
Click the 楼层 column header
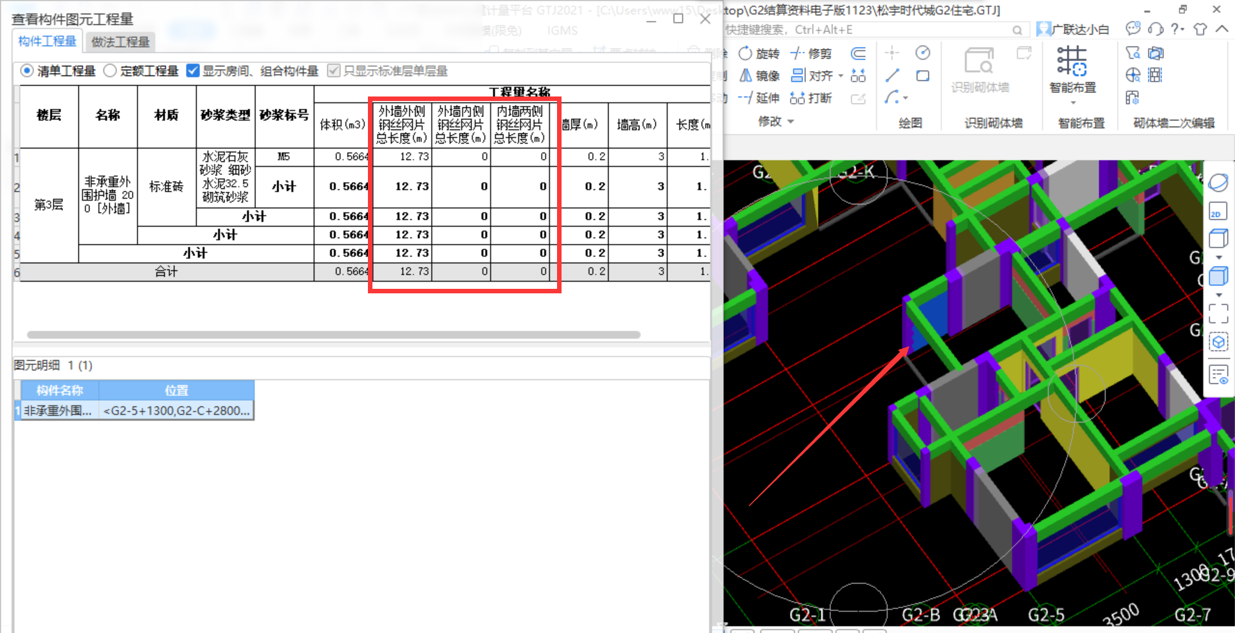pyautogui.click(x=49, y=115)
